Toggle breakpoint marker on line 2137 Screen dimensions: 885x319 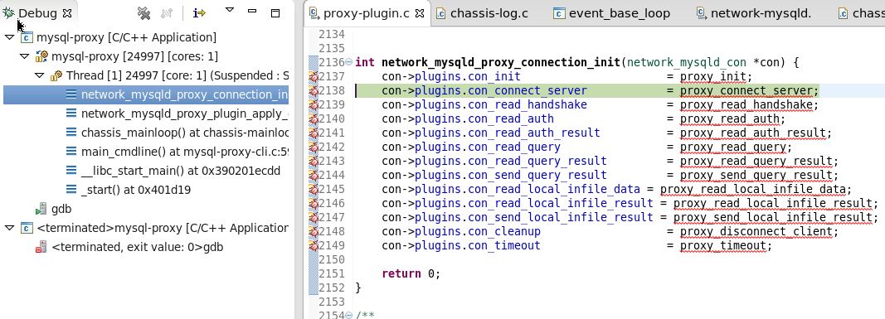coord(314,77)
